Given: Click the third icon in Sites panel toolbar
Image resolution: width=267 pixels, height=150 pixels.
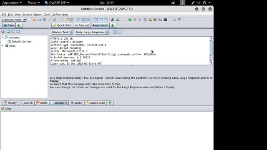Looking at the screenshot, I should [x=13, y=32].
